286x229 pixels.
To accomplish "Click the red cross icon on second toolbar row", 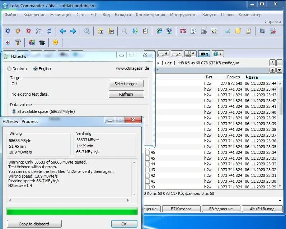I will click(8, 42).
